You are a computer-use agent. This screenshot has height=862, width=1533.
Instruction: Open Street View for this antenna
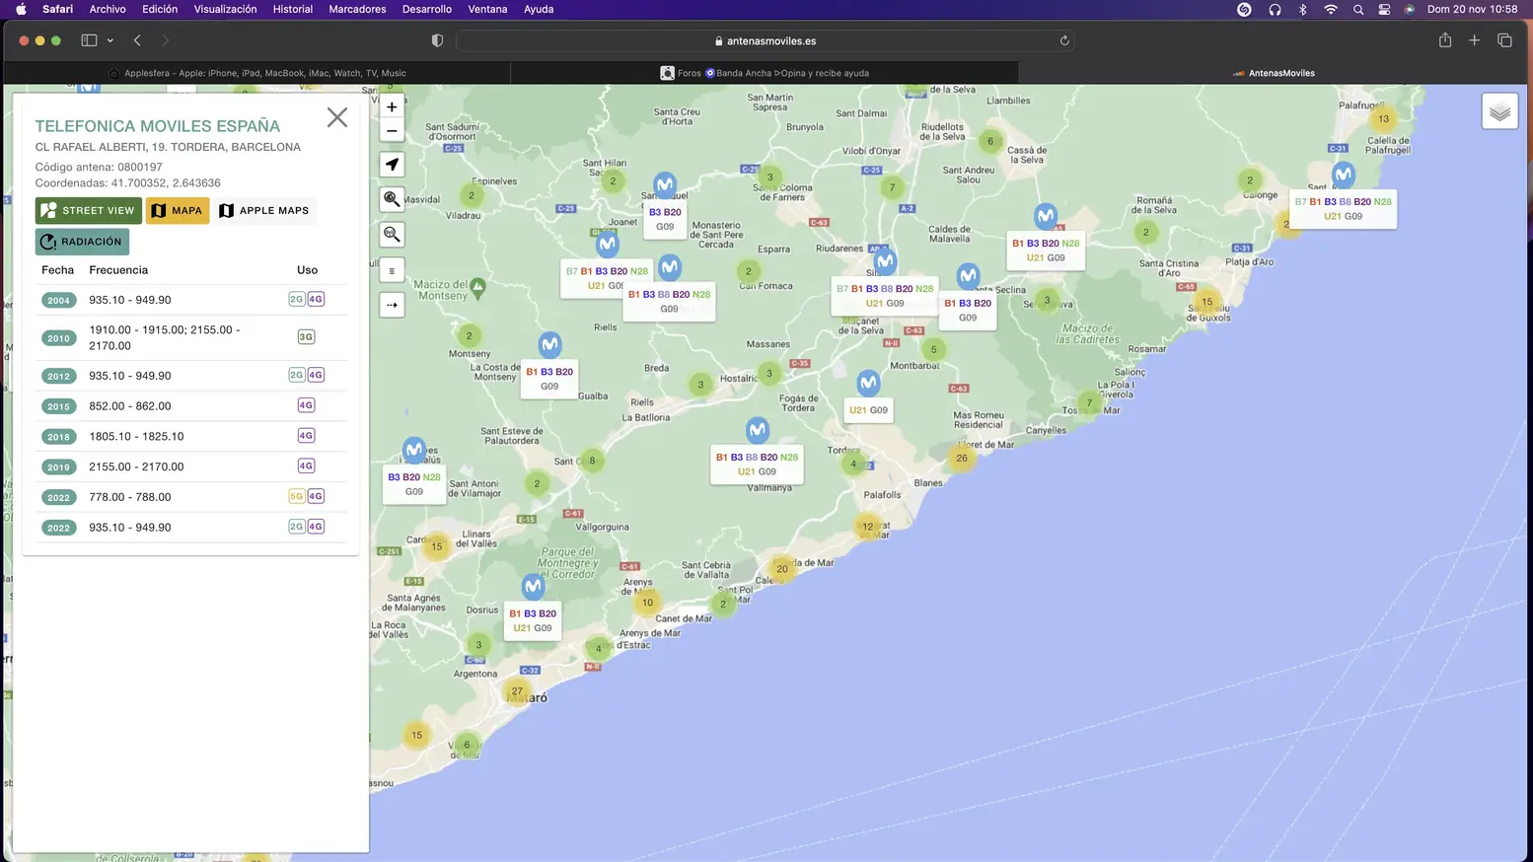coord(89,210)
